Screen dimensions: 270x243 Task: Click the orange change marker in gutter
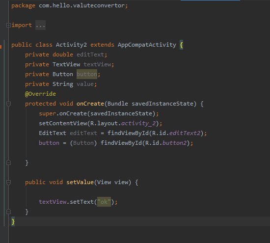click(x=1, y=47)
